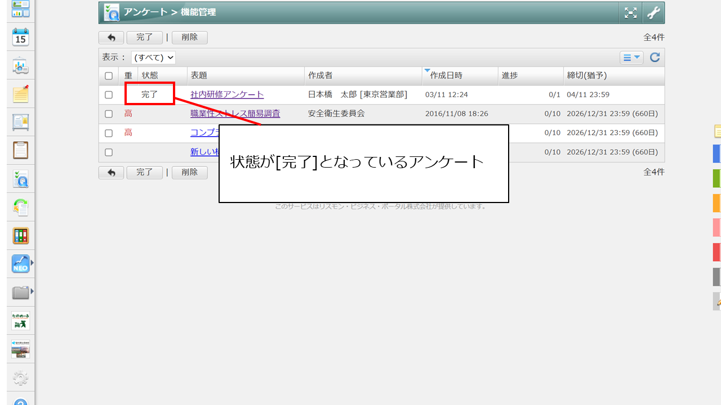Open the link starting with コンプラ

[204, 133]
